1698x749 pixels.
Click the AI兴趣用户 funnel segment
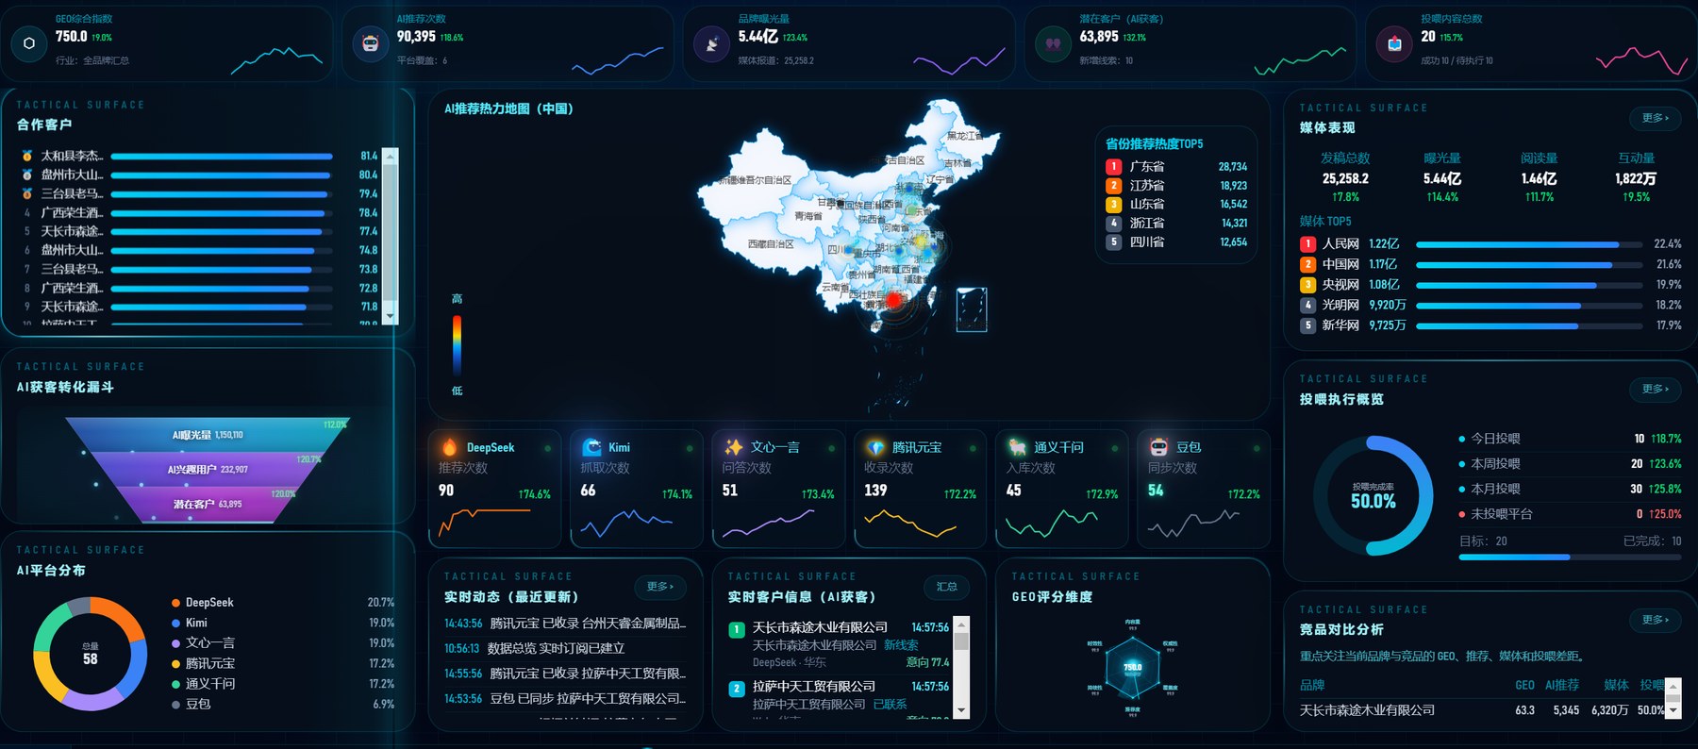(x=208, y=470)
